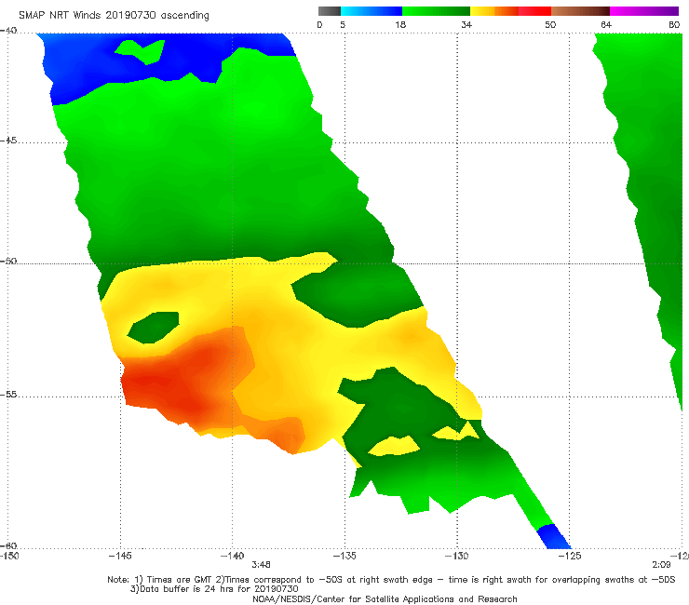
Task: Click the small blue patch at the swath's southern tip
Action: [x=554, y=536]
